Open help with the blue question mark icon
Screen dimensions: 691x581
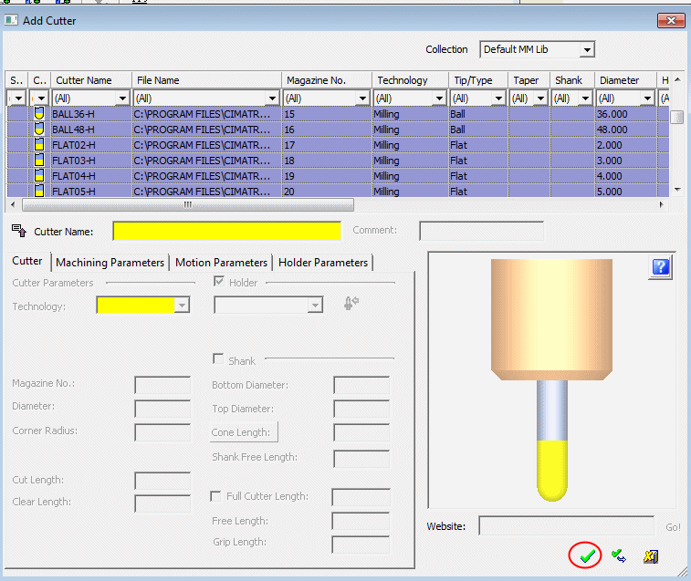coord(661,266)
